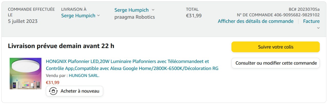Click the circular arrows buy-again icon
Viewport: 328px width, 104px height.
tap(53, 91)
